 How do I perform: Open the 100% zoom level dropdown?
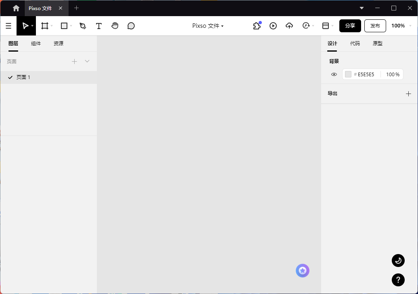[x=401, y=26]
